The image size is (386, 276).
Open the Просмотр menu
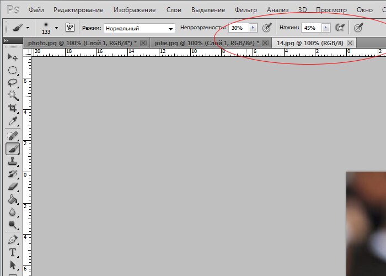pyautogui.click(x=331, y=10)
